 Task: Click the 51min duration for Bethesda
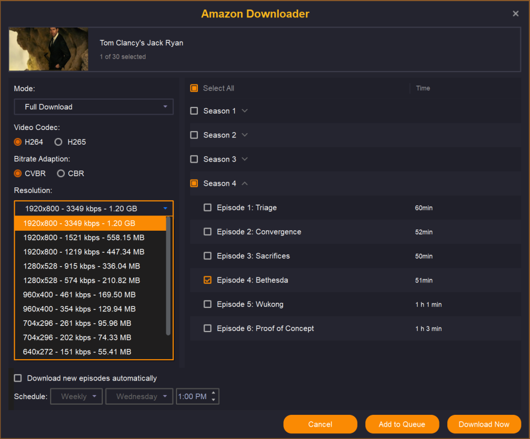(424, 280)
